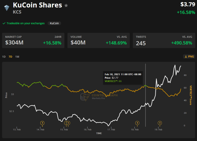Click the VORTECS Score axis label
Viewport: 197px width, 141px height.
point(190,95)
